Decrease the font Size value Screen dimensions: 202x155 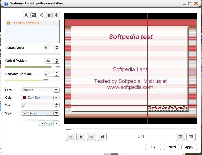pos(56,107)
